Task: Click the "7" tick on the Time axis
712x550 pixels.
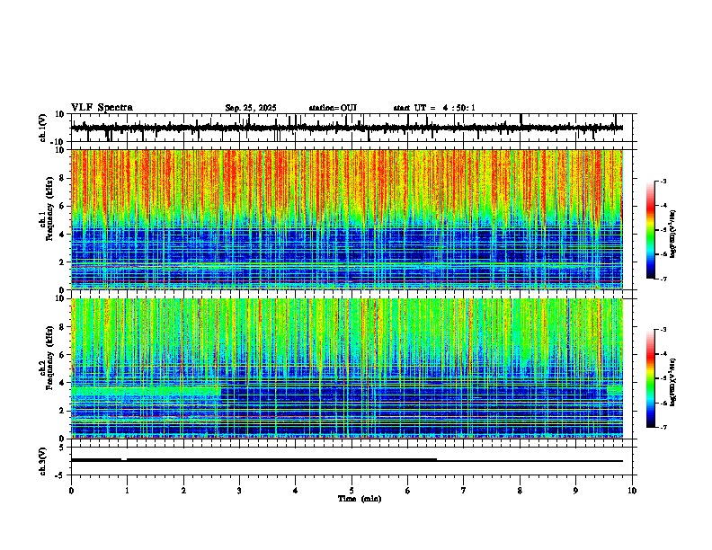Action: point(464,491)
